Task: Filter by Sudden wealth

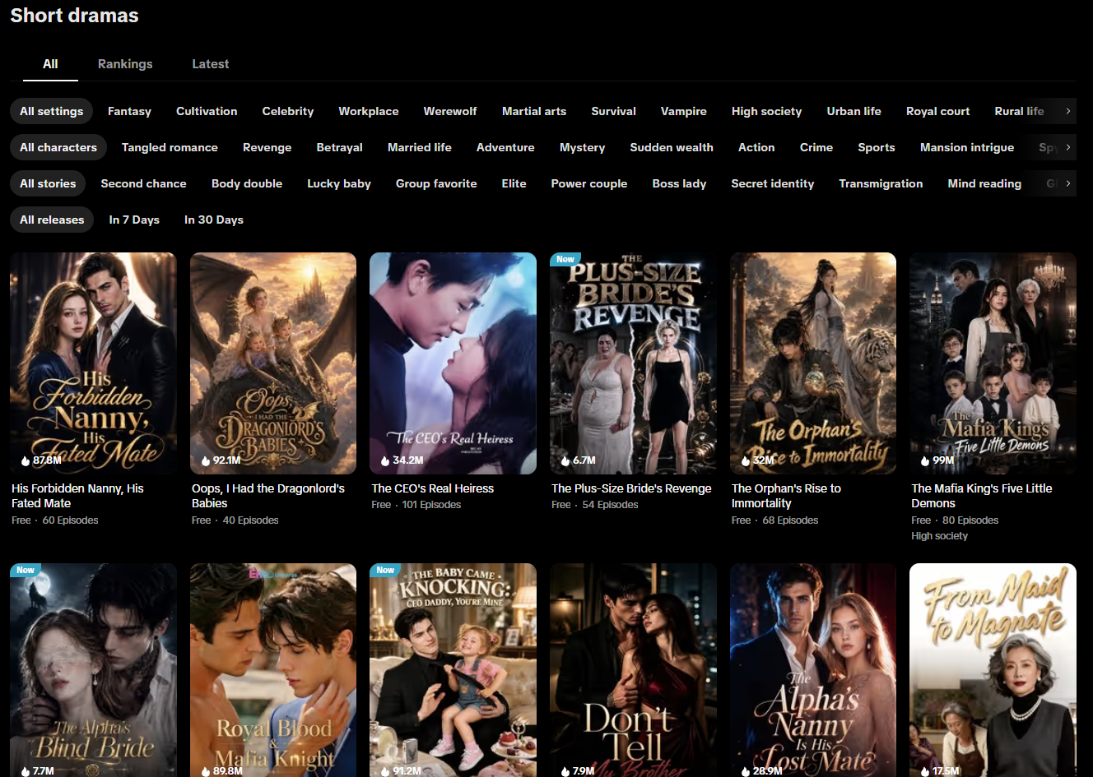Action: pos(672,147)
